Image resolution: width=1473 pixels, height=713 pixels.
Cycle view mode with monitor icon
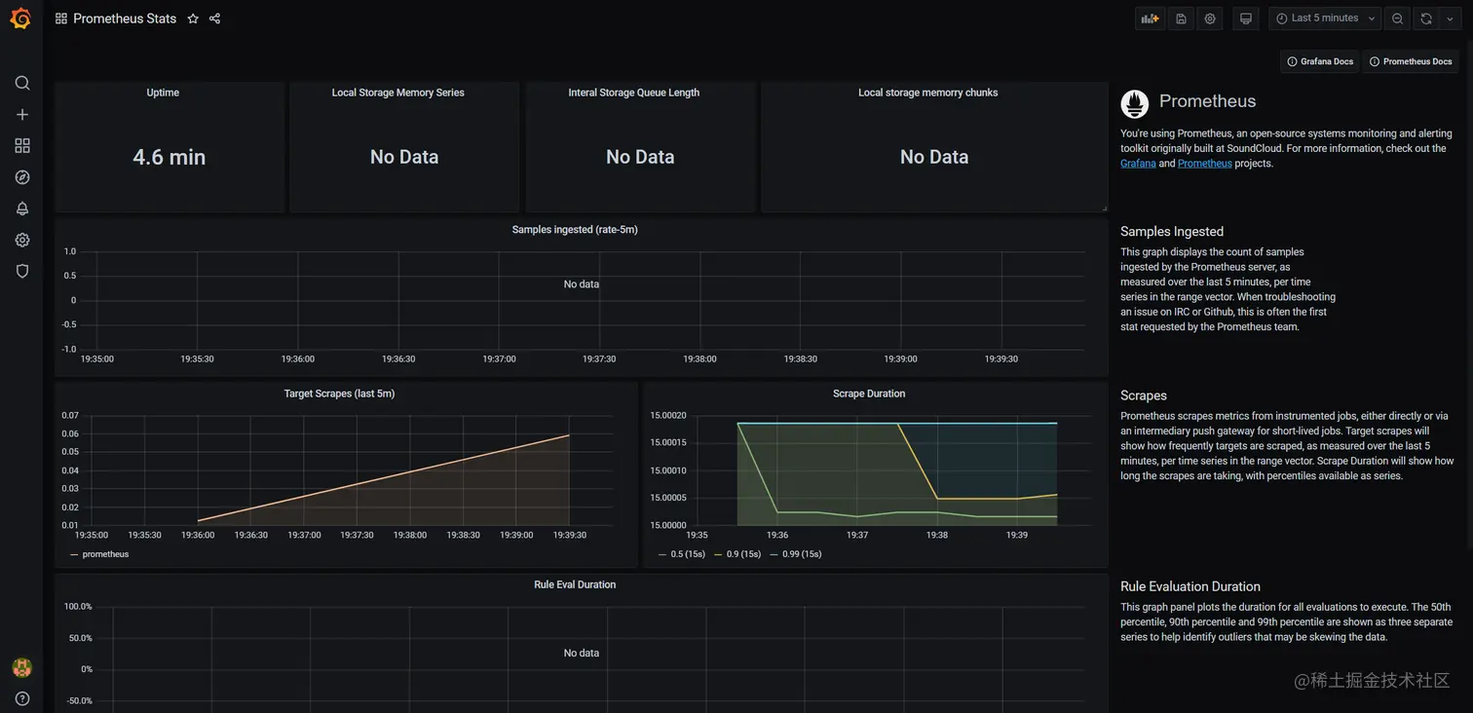click(x=1245, y=19)
